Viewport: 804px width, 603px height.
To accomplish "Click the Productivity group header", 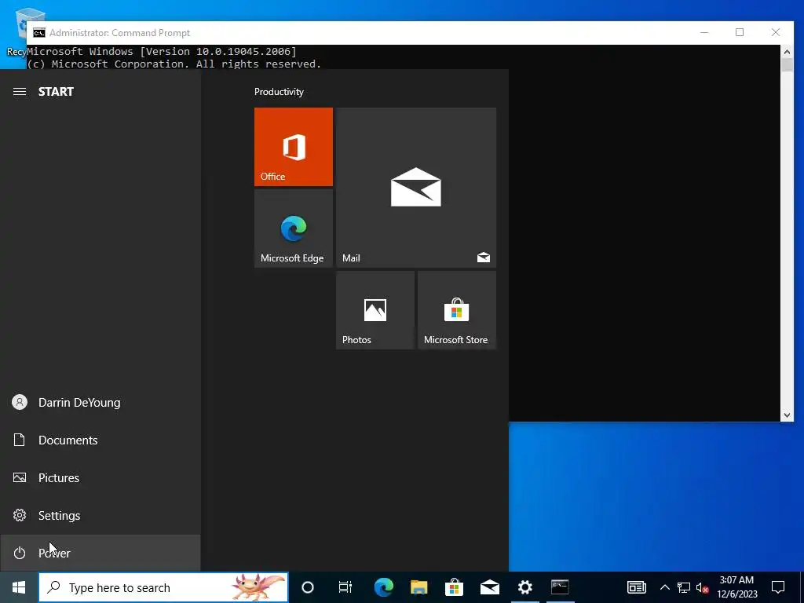I will click(x=279, y=92).
